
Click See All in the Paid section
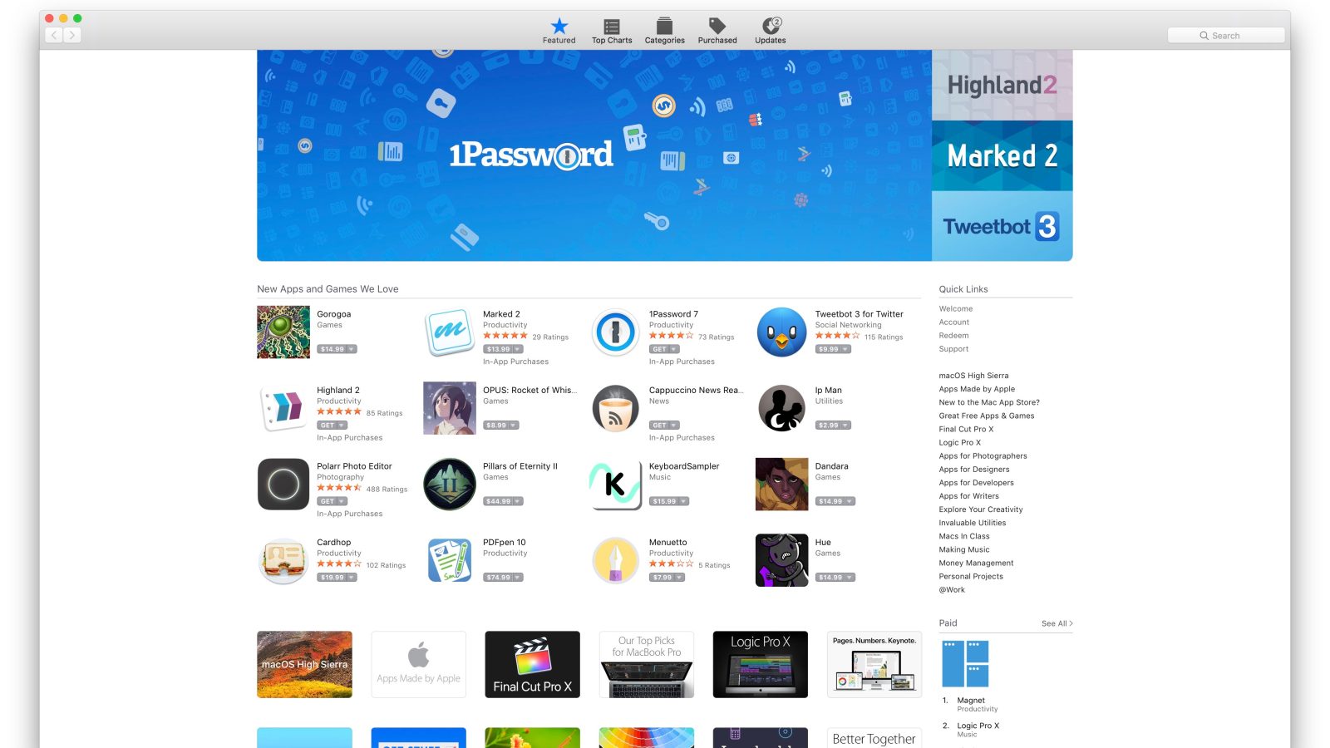coord(1057,623)
